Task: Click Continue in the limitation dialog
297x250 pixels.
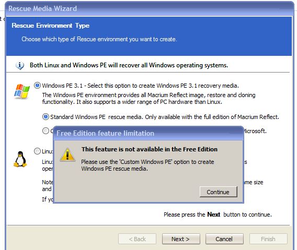Action: point(218,192)
